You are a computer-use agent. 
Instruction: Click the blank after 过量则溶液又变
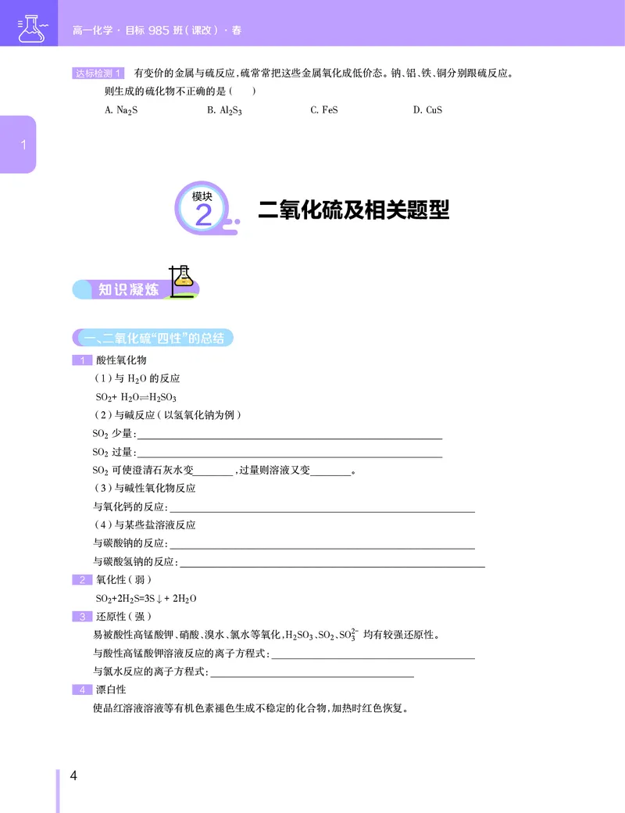click(330, 471)
